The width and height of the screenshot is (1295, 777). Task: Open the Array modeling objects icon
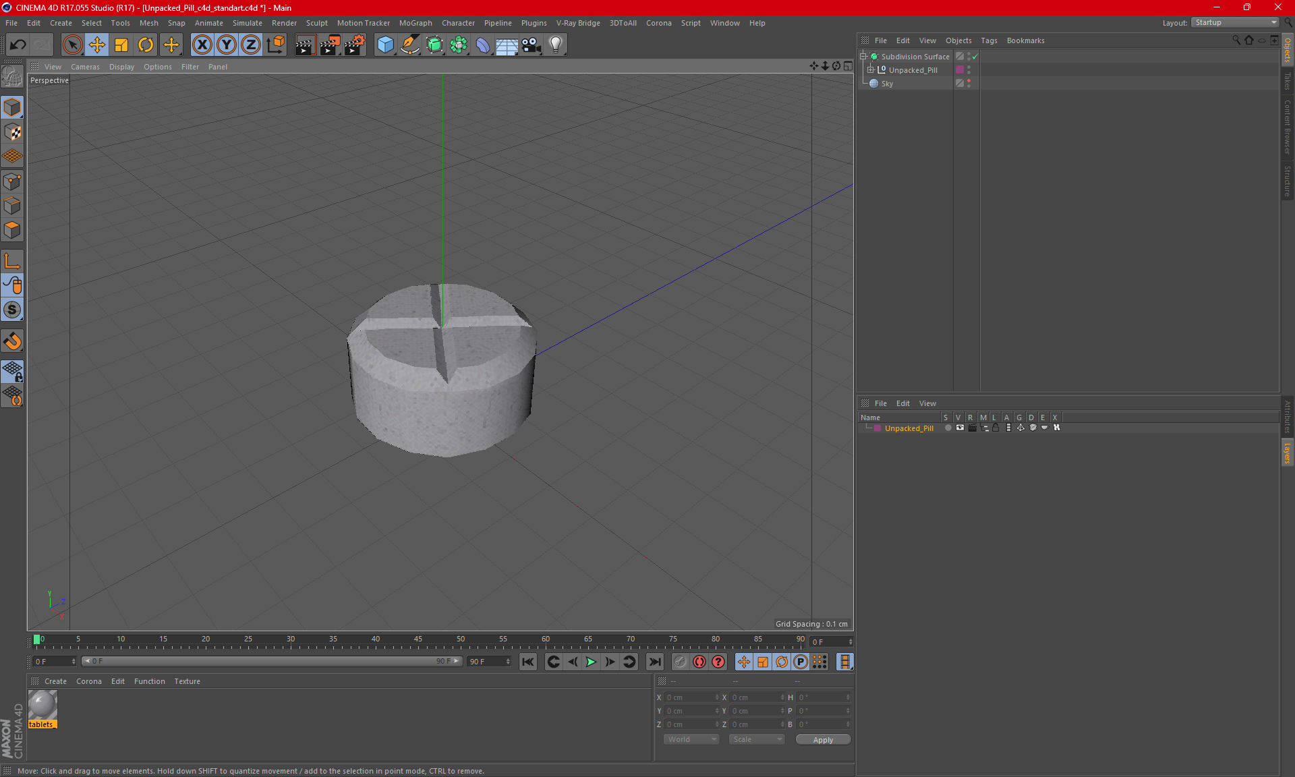459,45
